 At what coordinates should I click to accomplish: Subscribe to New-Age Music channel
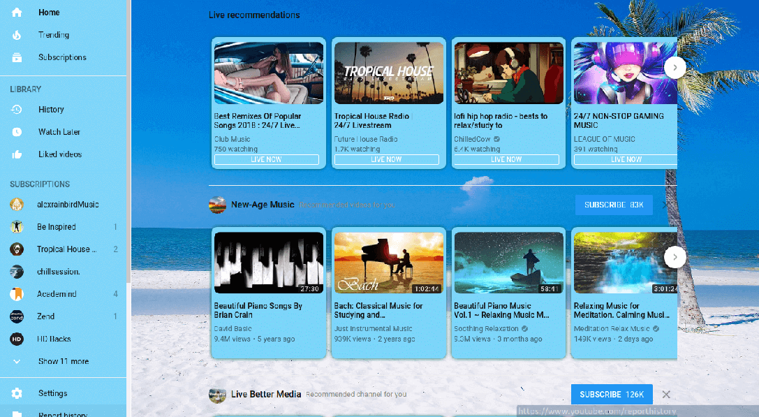coord(614,205)
